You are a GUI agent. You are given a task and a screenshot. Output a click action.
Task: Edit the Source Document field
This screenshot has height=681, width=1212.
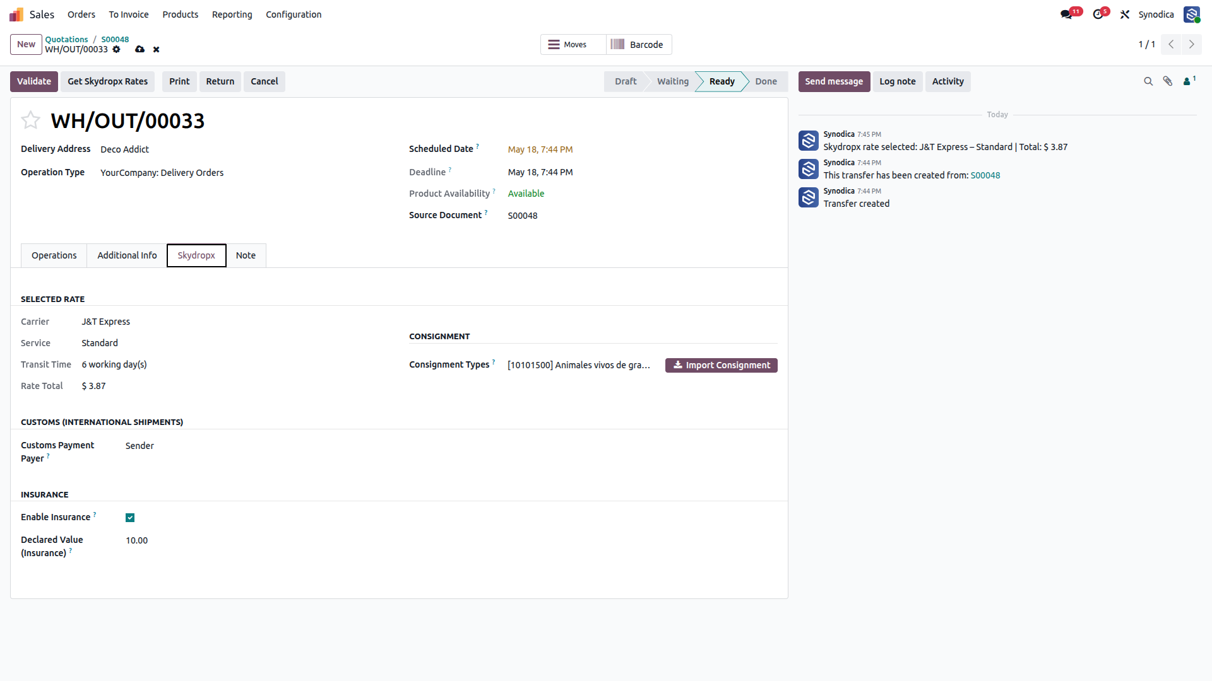(x=643, y=216)
